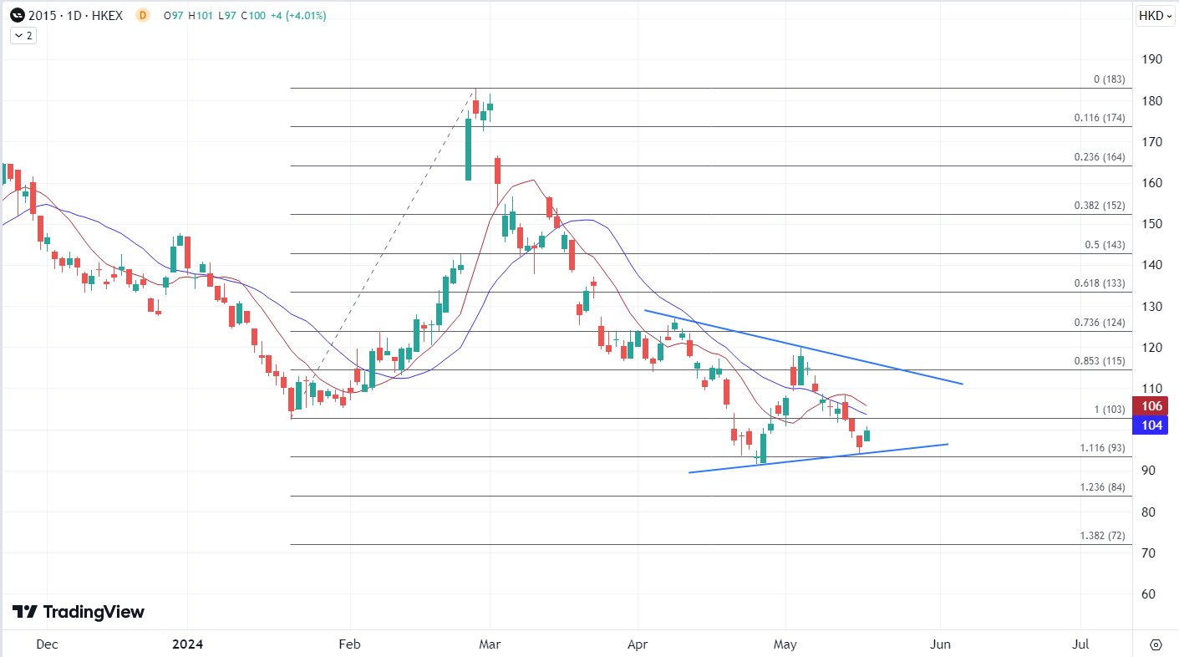This screenshot has width=1179, height=657.
Task: Click the Mar label on time axis
Action: click(490, 644)
